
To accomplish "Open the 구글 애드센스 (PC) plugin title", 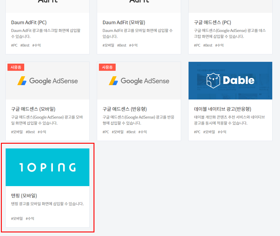I will coord(212,22).
